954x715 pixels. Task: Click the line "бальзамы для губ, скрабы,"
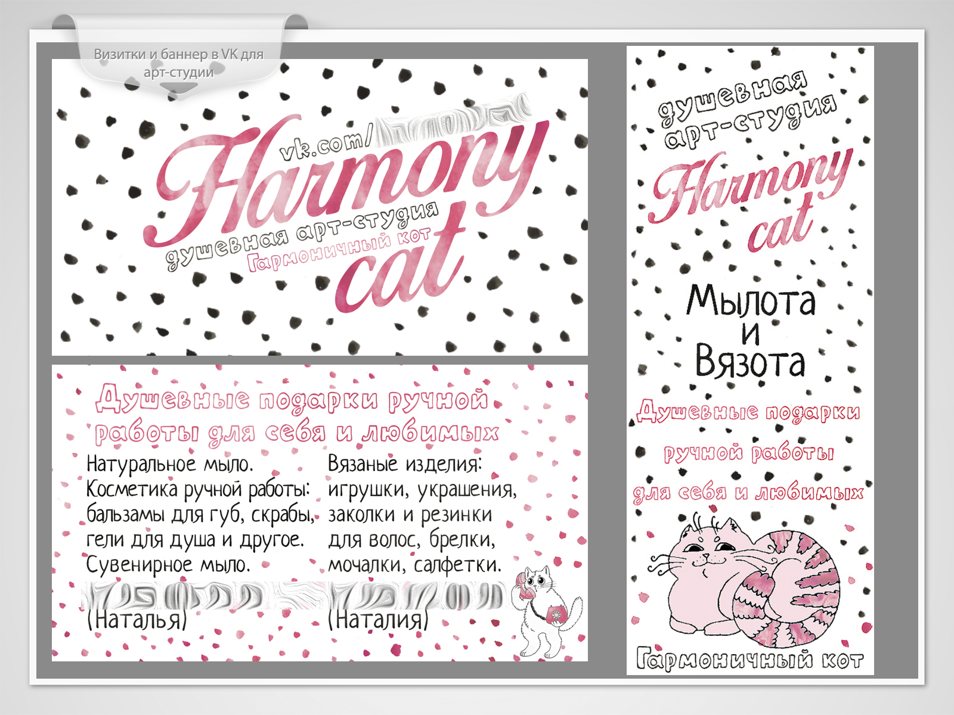200,514
